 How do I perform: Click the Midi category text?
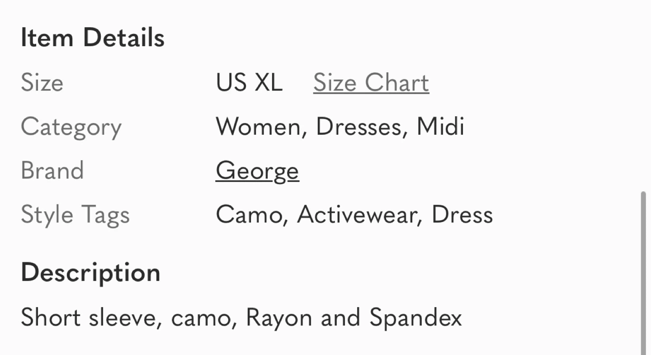440,127
